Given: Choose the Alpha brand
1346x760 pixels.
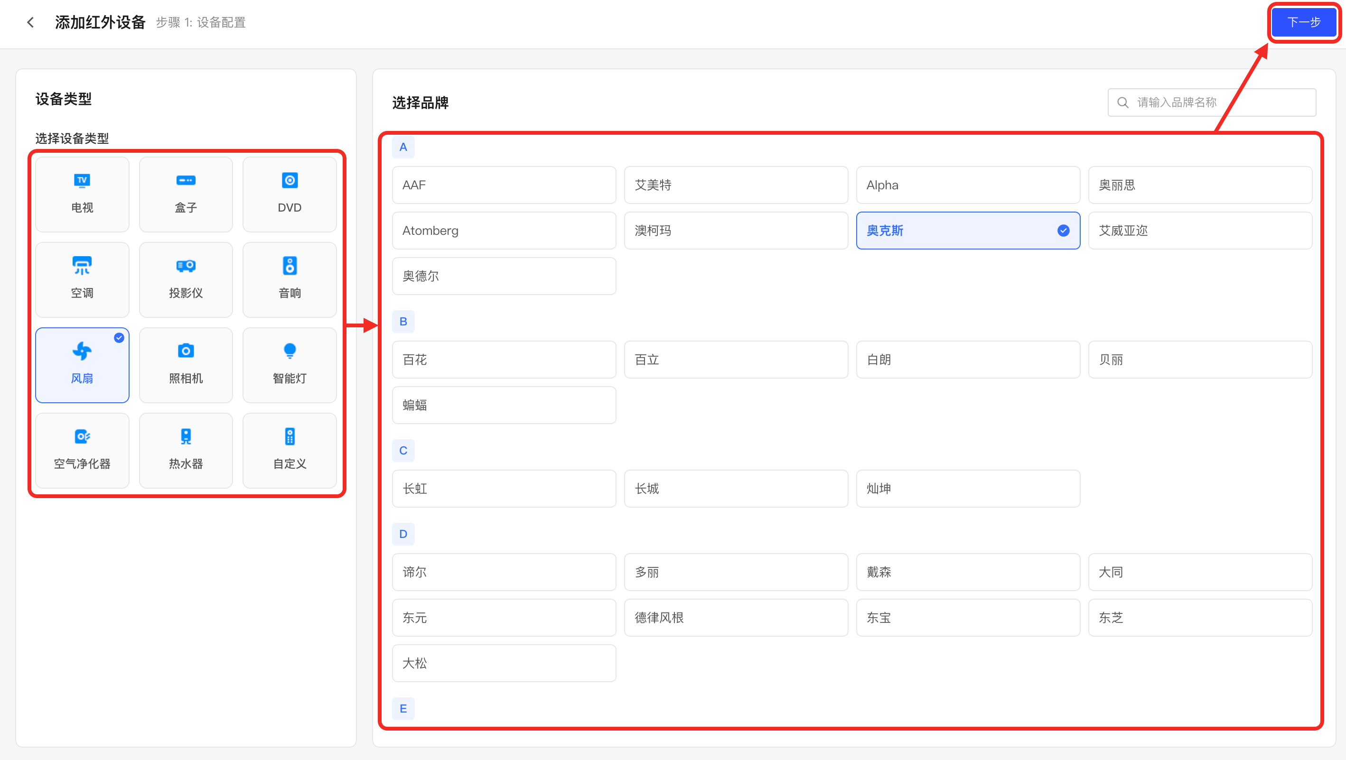Looking at the screenshot, I should [x=968, y=185].
